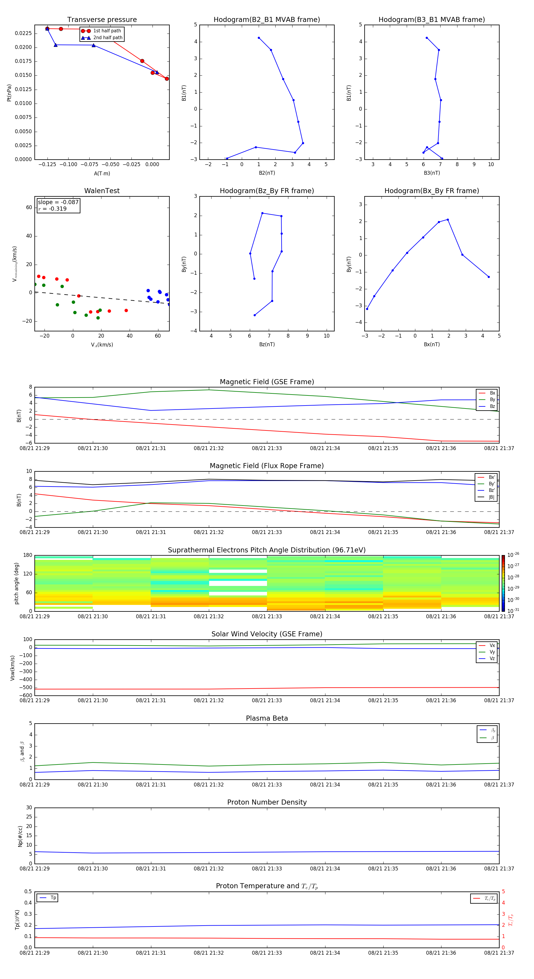534x979 pixels.
Task: Click the 'Hodogram(B2_B1 MVAB frame)' title
Action: [x=267, y=20]
